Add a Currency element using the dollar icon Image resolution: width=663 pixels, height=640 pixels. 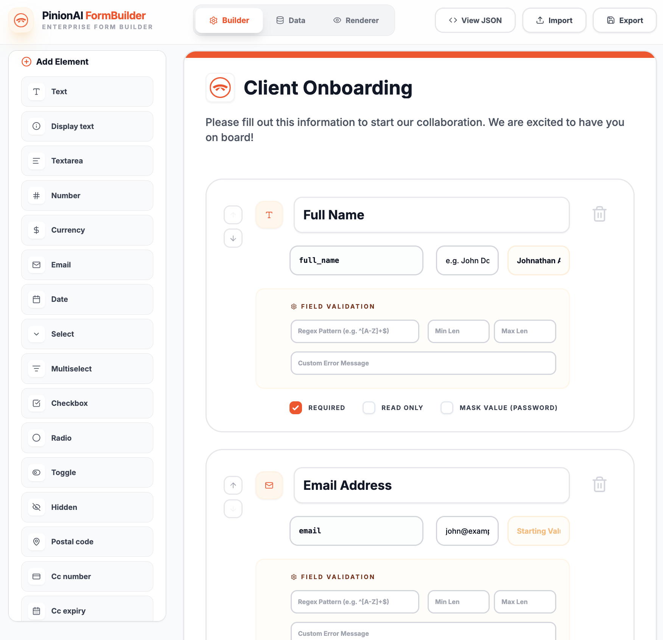tap(87, 230)
